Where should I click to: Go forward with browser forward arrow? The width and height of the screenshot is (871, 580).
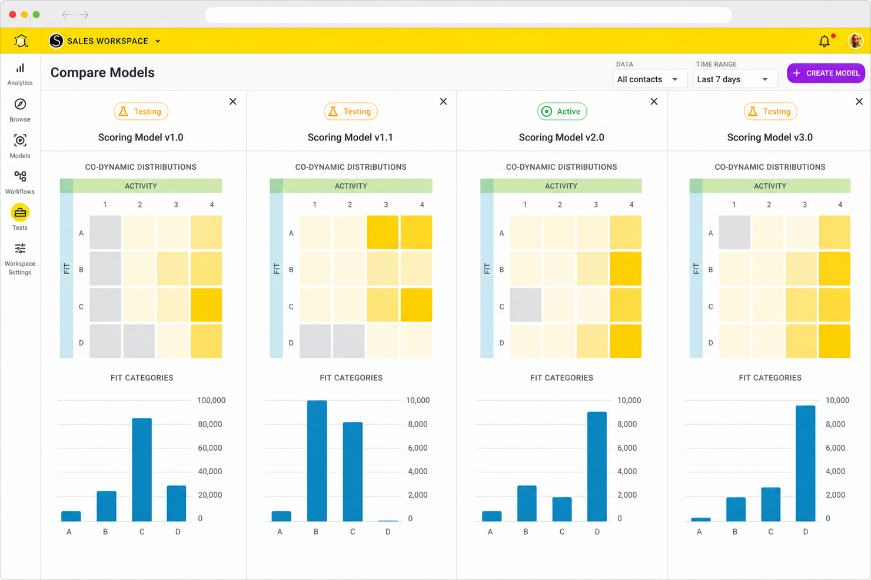[84, 15]
